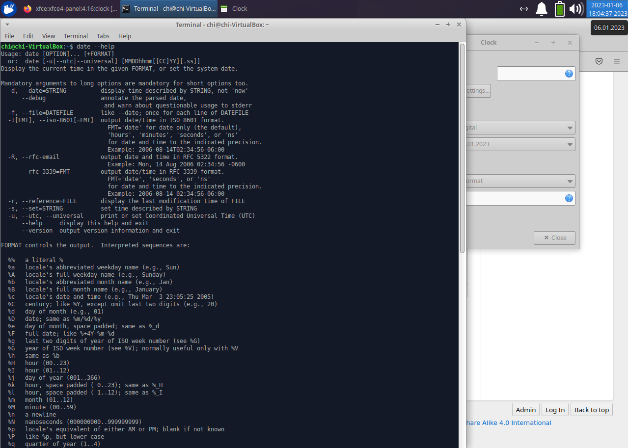The width and height of the screenshot is (628, 448).
Task: Click the '%% a literal %' line
Action: [x=35, y=260]
